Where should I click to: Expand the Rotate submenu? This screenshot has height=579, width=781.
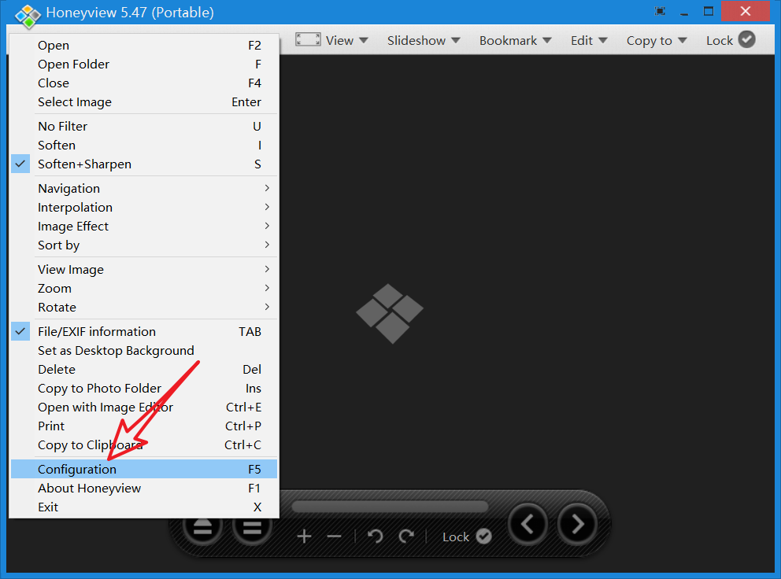click(x=144, y=307)
